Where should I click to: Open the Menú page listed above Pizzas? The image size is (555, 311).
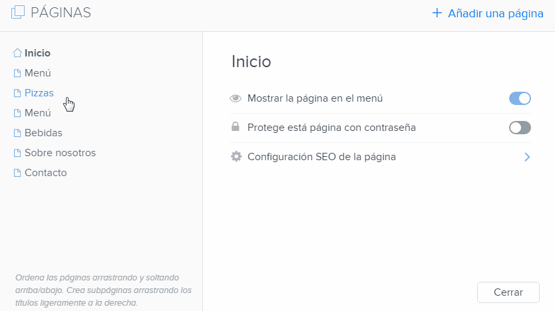coord(38,73)
